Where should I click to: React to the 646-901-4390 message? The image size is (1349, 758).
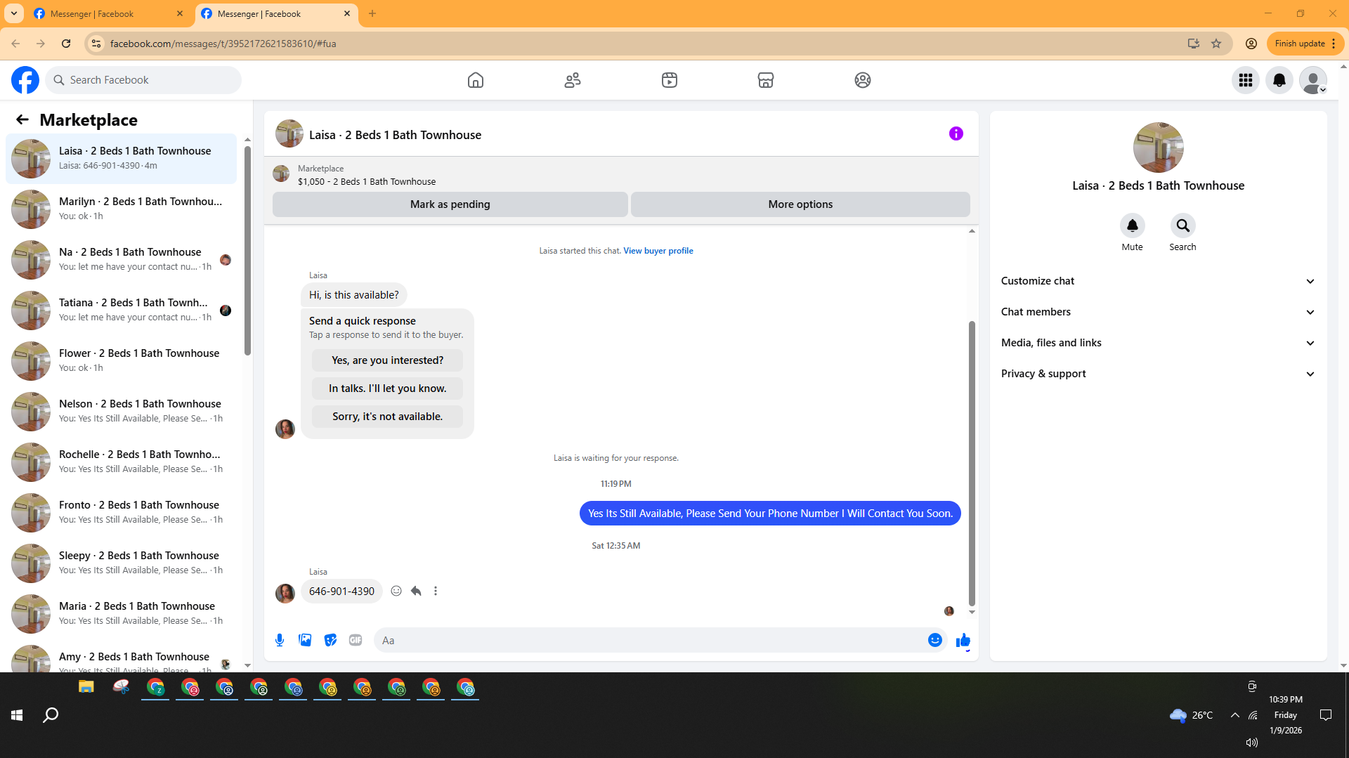pyautogui.click(x=396, y=591)
